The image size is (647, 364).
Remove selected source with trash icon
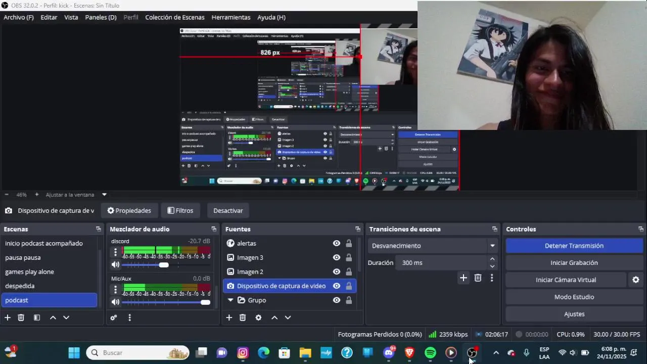coord(243,317)
